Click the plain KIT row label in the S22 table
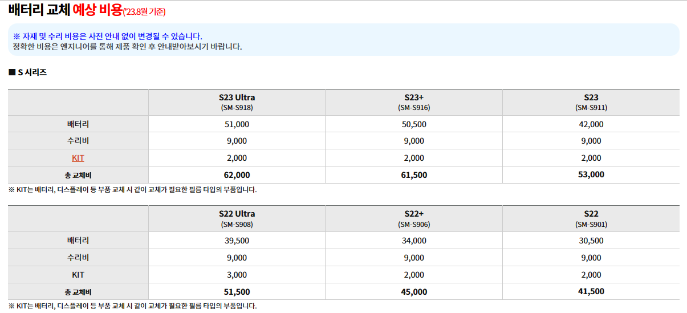 pos(78,275)
